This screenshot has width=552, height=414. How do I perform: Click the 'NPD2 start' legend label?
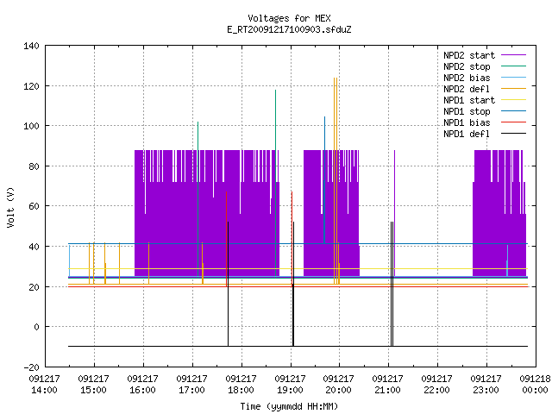pos(469,55)
